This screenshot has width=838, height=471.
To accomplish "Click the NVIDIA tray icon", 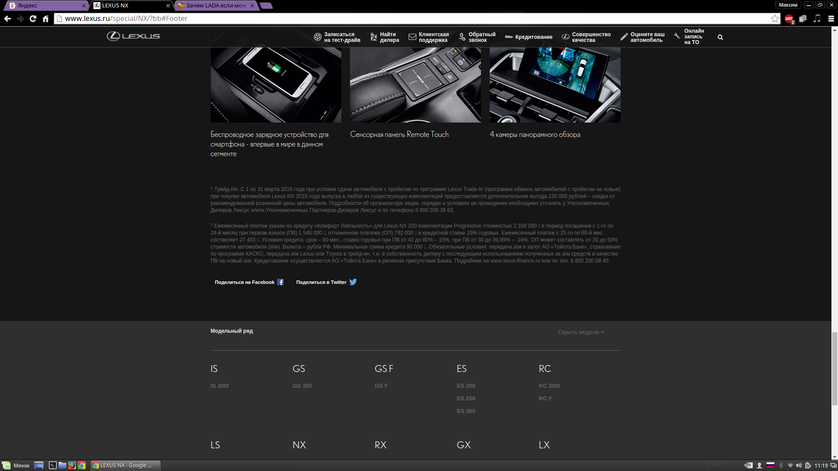I will (x=749, y=465).
